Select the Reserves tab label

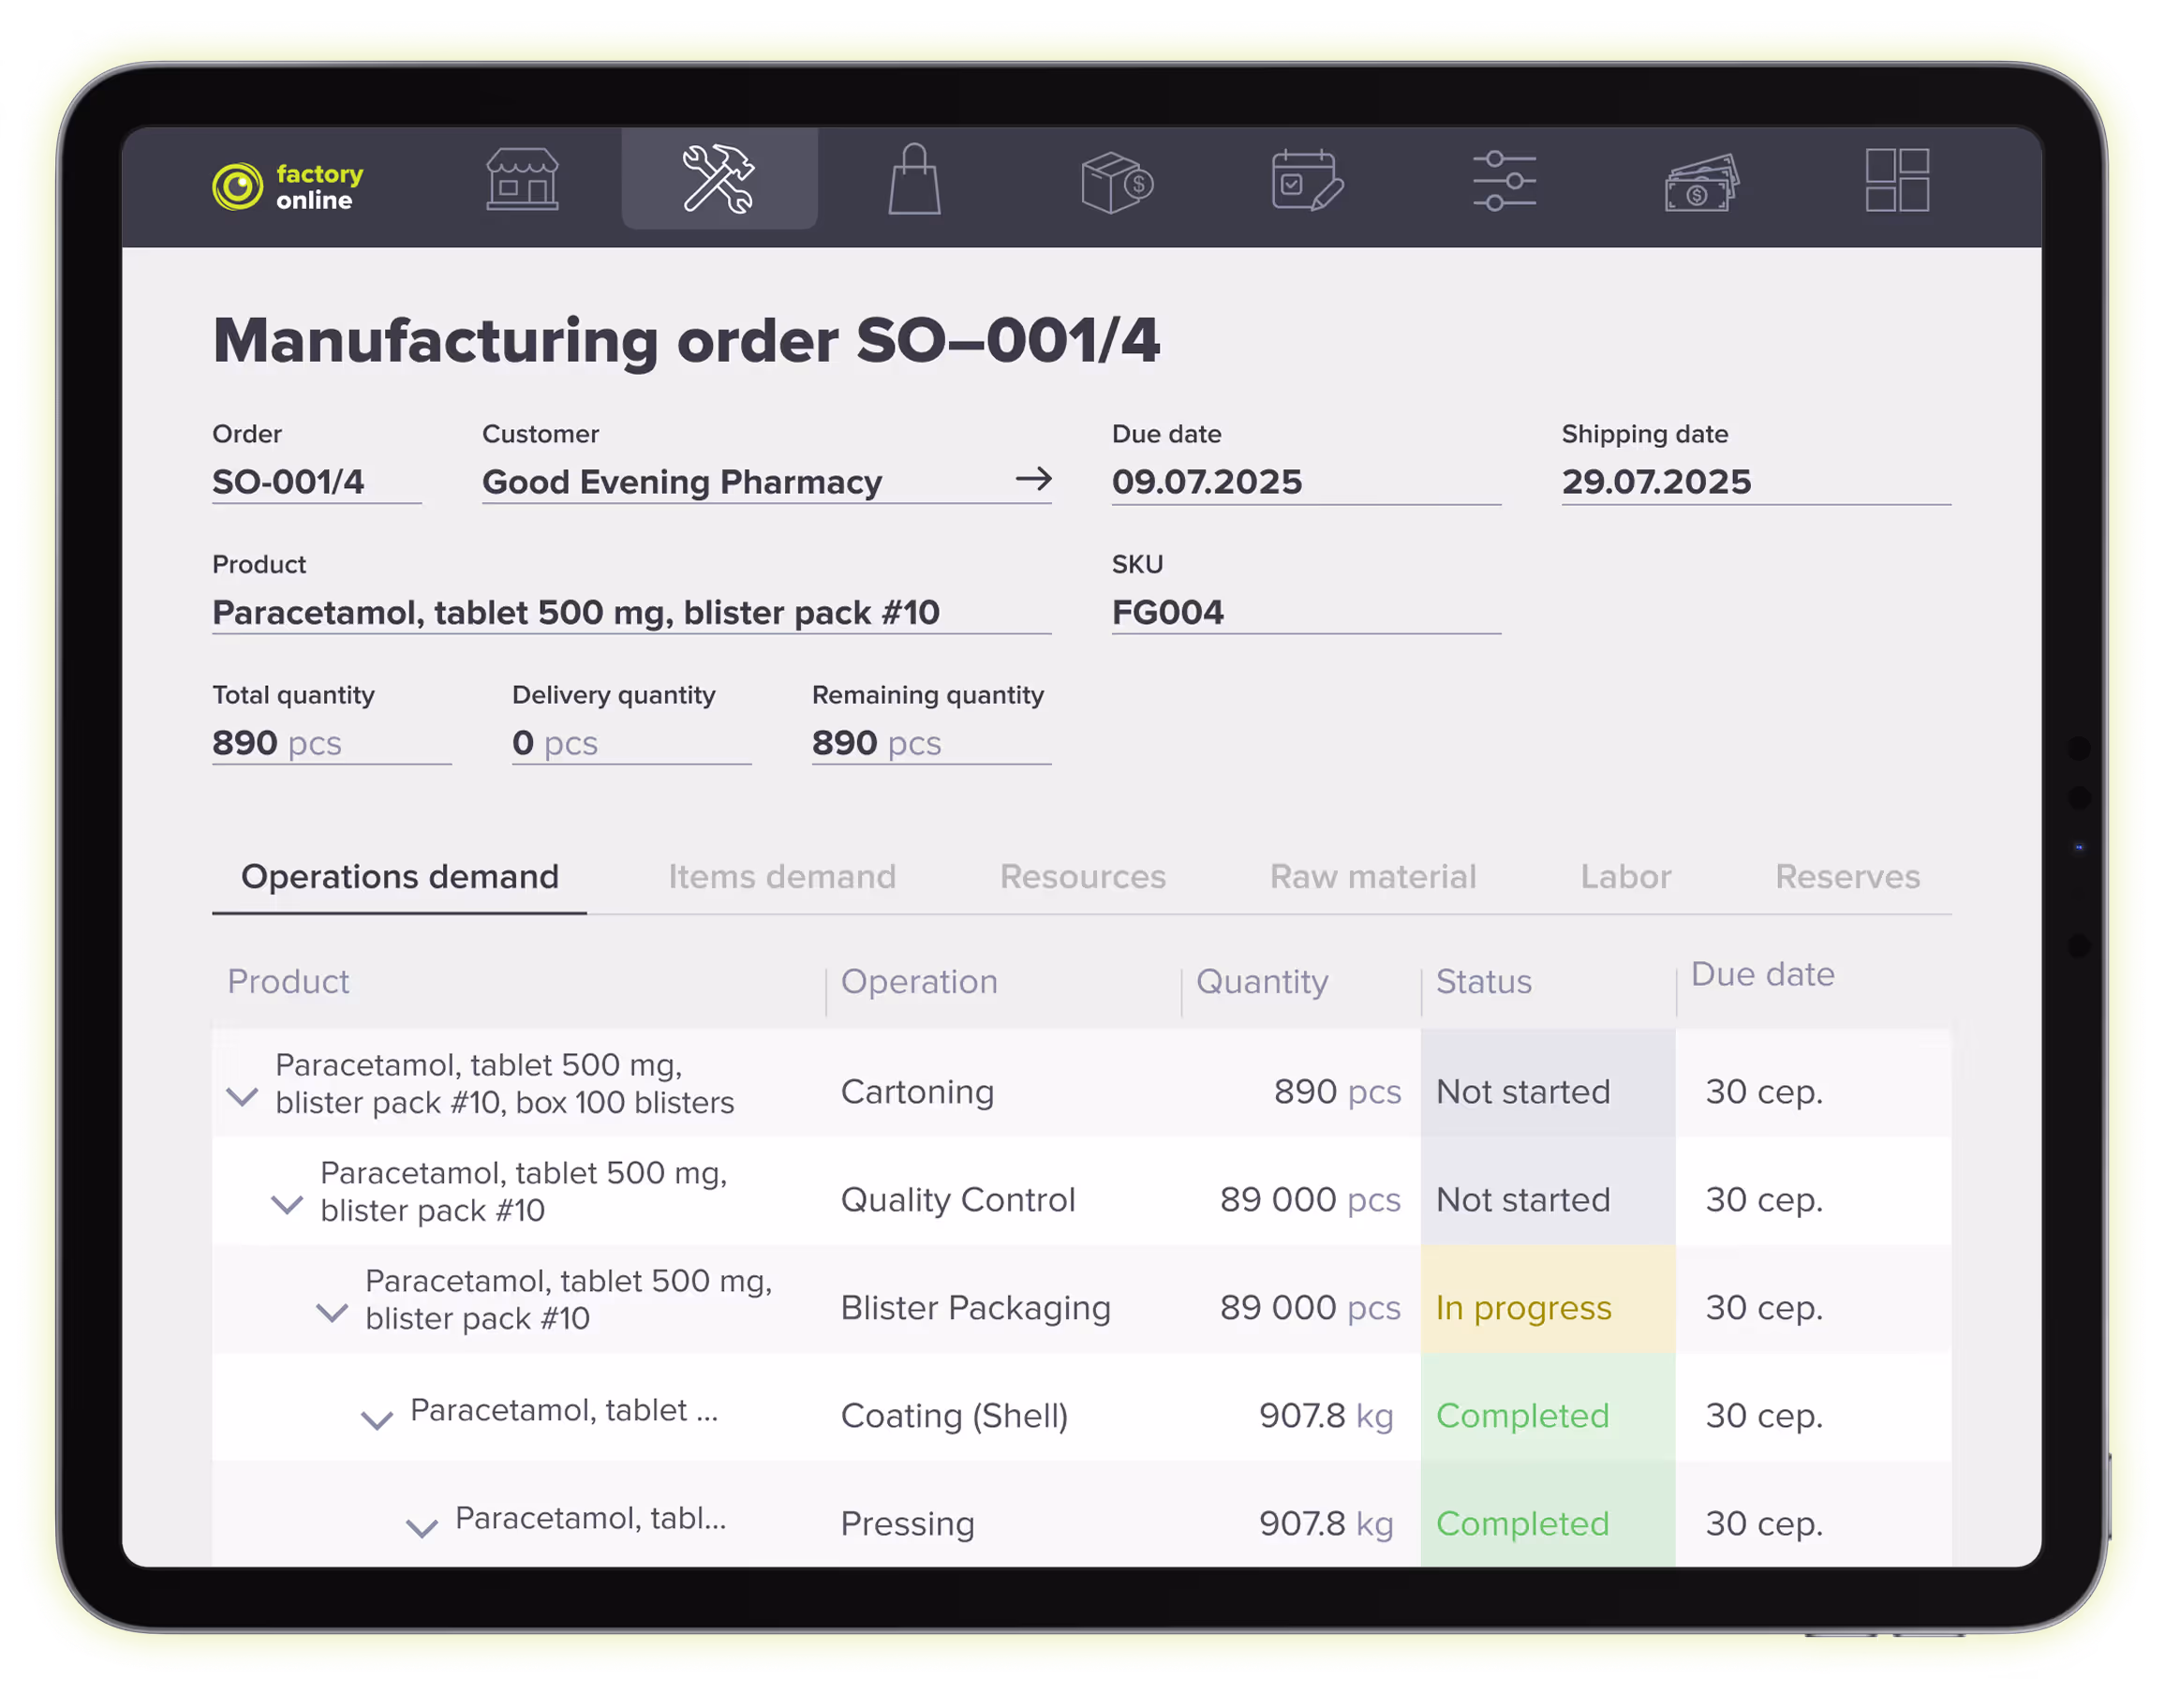1847,877
